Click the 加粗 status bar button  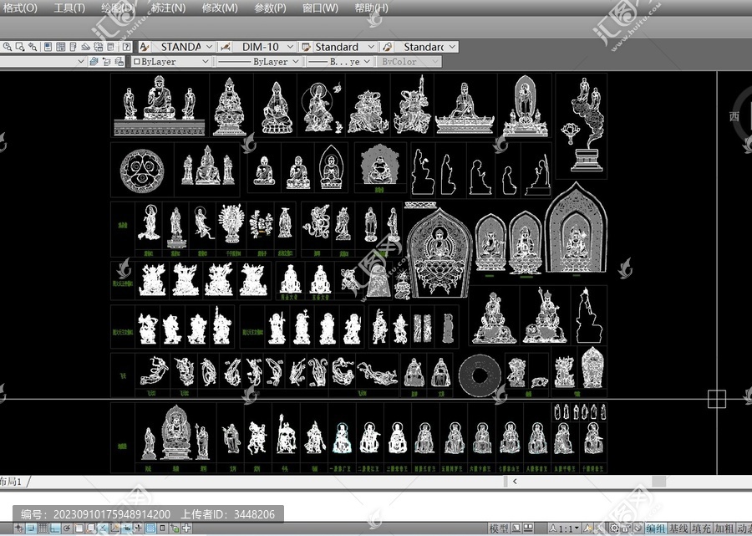coord(724,528)
